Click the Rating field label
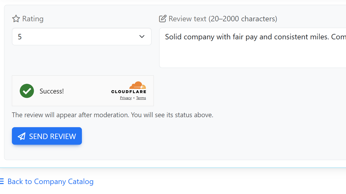This screenshot has width=346, height=194. 33,19
